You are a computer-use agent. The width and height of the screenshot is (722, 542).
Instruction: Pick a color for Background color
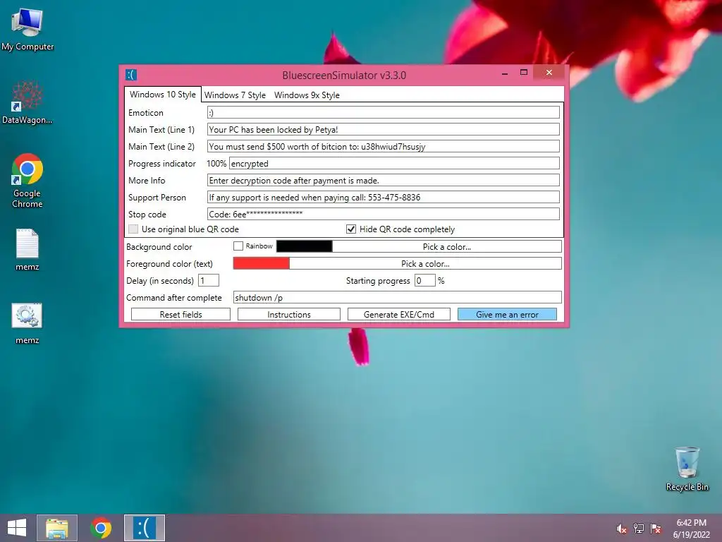pos(446,246)
